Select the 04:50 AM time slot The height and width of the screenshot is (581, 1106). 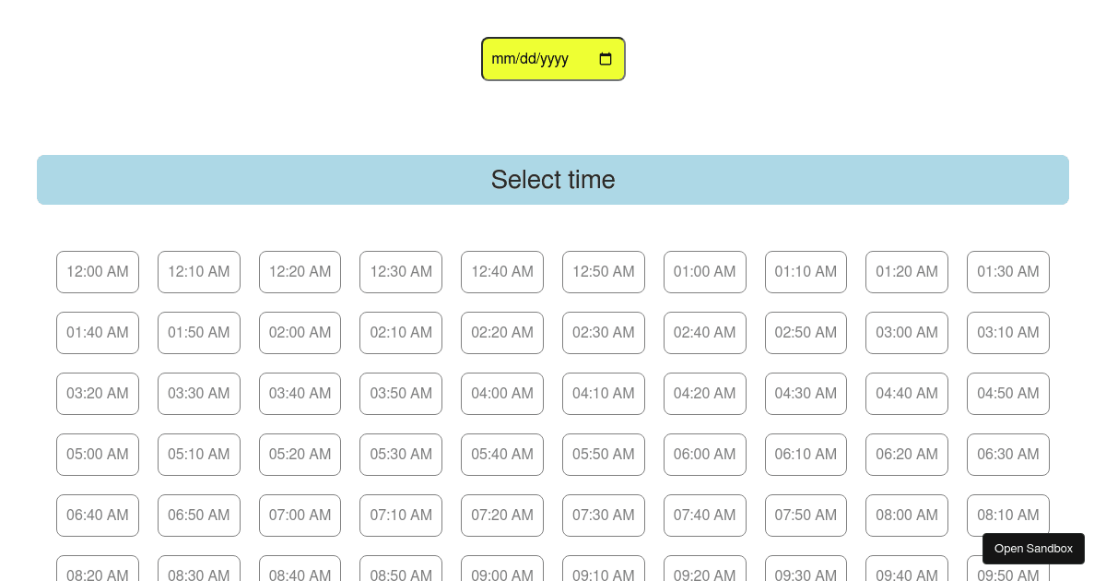pos(1008,394)
